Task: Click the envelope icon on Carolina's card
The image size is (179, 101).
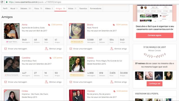Action: coord(5,82)
